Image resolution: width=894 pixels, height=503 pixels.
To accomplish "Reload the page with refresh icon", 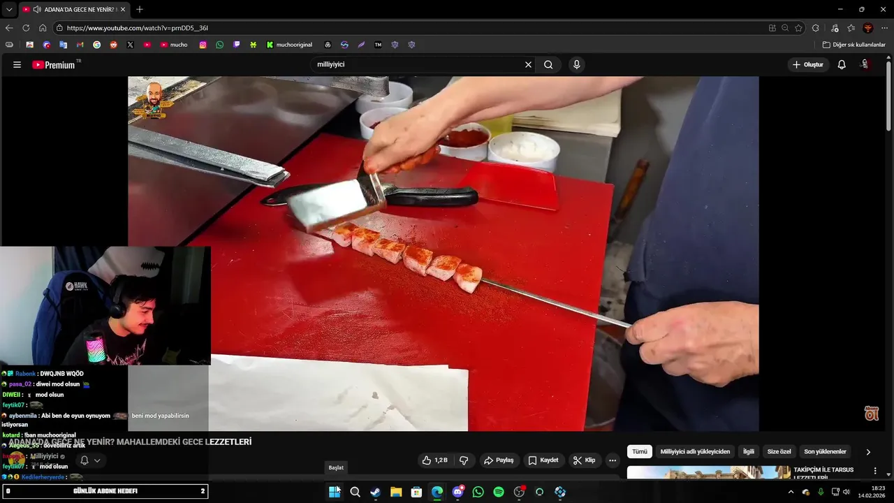I will [26, 28].
